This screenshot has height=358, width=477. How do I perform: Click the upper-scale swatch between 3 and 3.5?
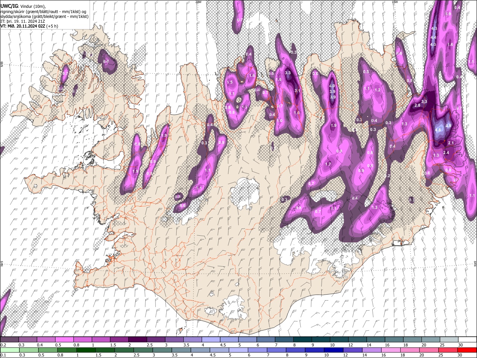[174, 340]
